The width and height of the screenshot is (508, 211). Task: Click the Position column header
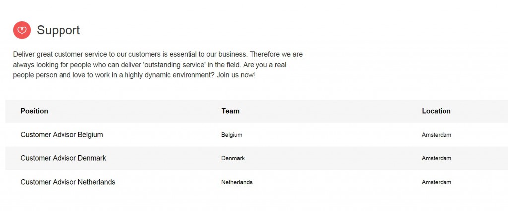(x=34, y=111)
